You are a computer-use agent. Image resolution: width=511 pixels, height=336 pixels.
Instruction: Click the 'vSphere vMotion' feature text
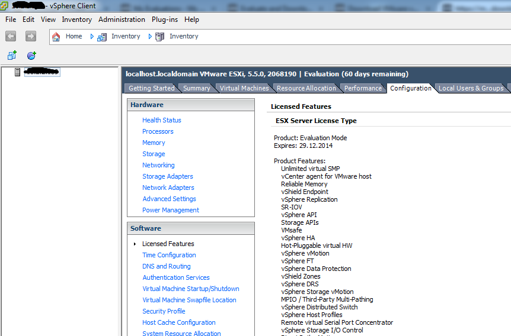(305, 253)
